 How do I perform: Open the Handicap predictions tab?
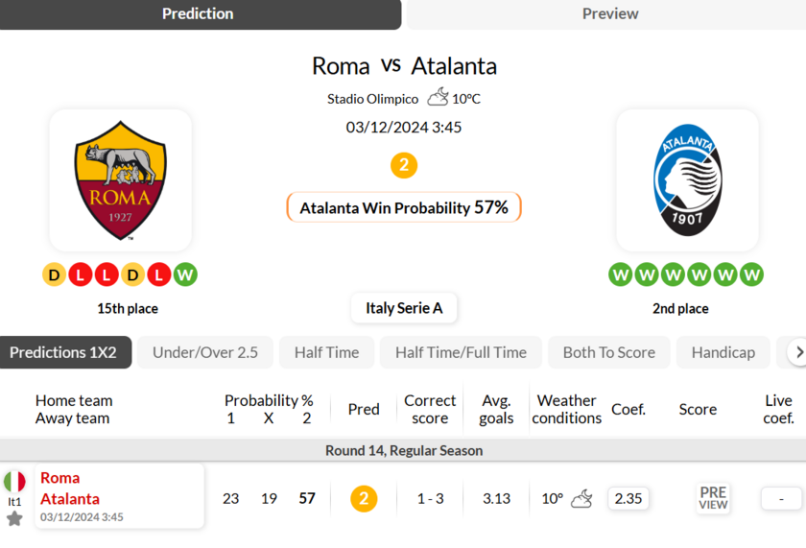click(x=723, y=352)
